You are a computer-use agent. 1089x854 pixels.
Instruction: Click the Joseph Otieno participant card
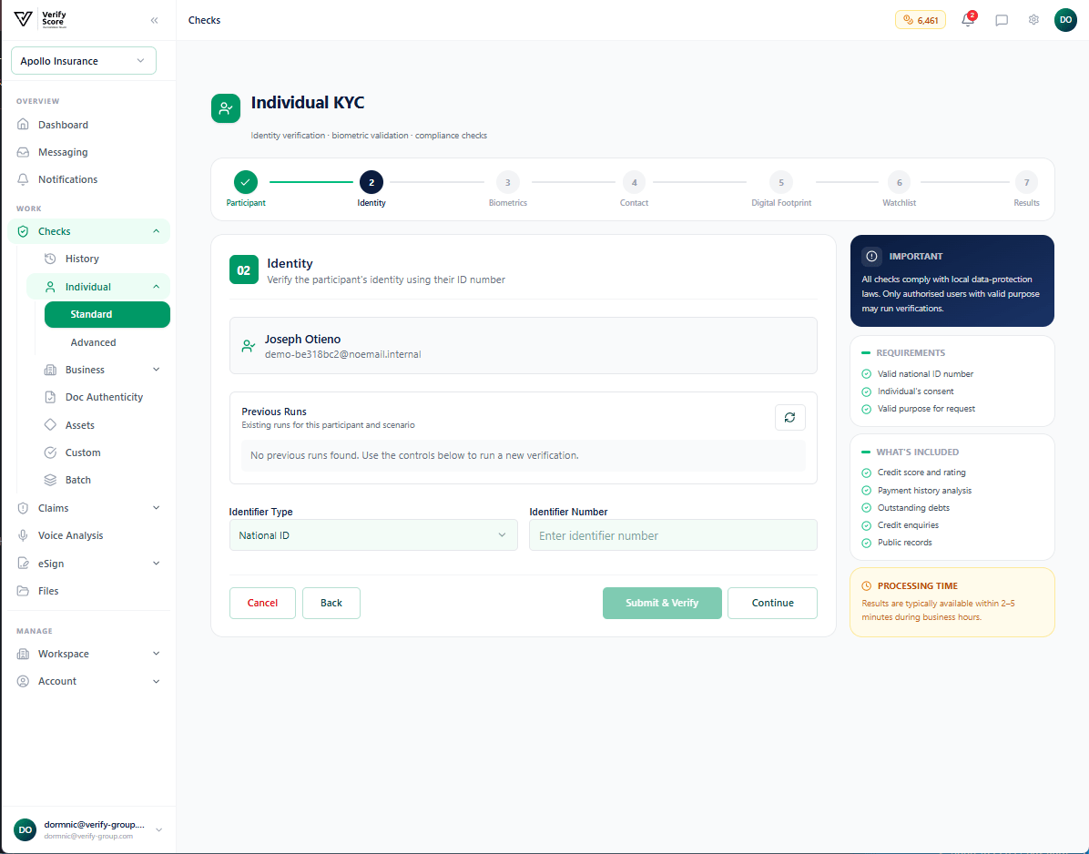[x=523, y=346]
